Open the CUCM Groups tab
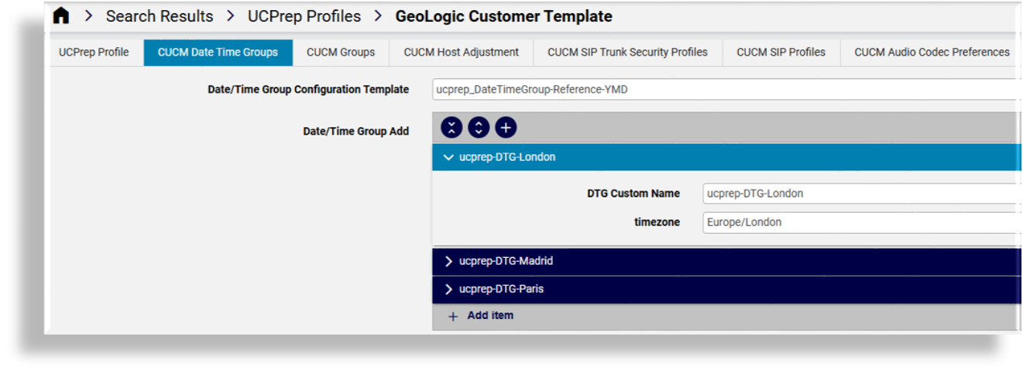Image resolution: width=1023 pixels, height=374 pixels. tap(341, 53)
